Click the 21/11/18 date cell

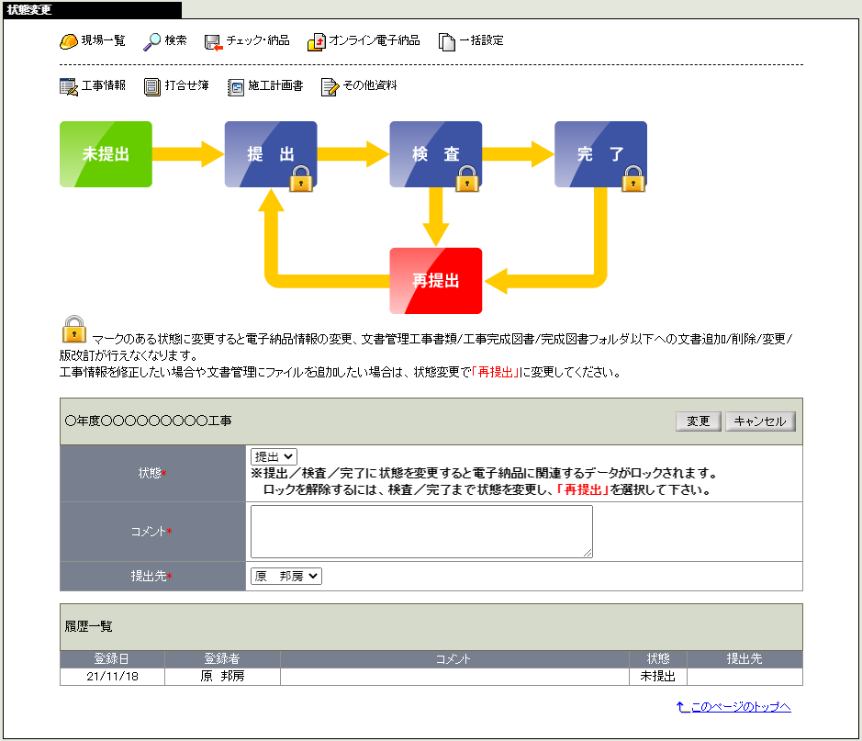(x=112, y=677)
